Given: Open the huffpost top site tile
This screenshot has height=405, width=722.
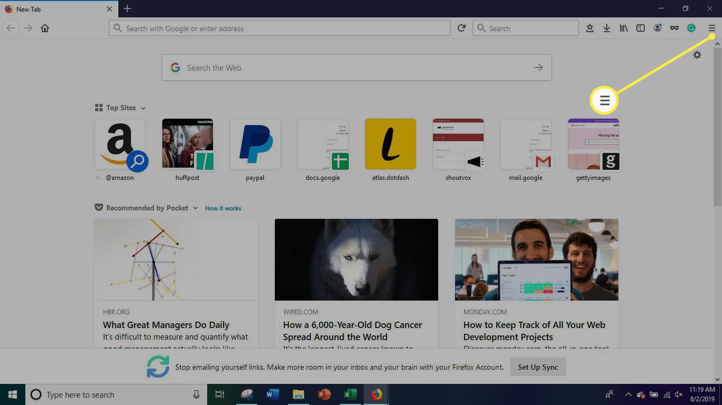Looking at the screenshot, I should 188,144.
